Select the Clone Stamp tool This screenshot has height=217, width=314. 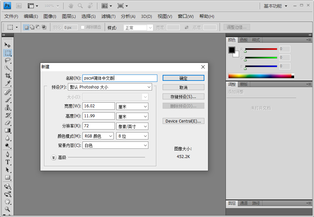tap(8, 107)
